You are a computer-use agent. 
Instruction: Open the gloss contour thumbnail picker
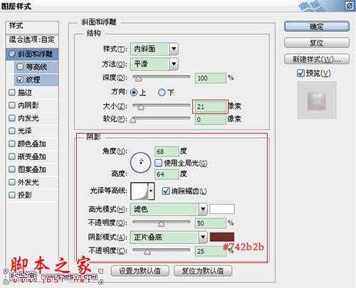click(x=142, y=191)
